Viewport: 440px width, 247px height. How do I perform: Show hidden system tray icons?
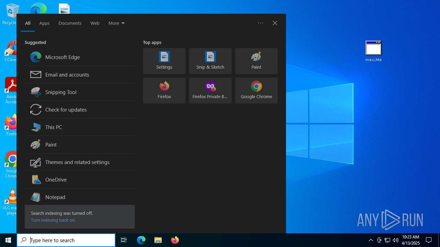pyautogui.click(x=371, y=240)
